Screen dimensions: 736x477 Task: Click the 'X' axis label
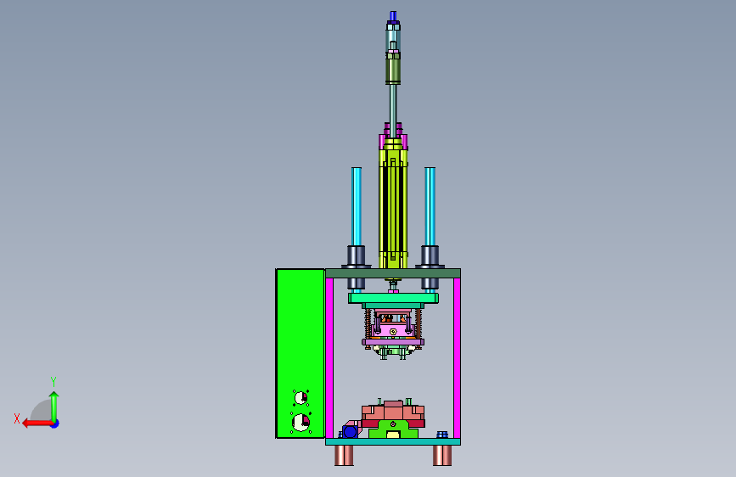(x=17, y=418)
